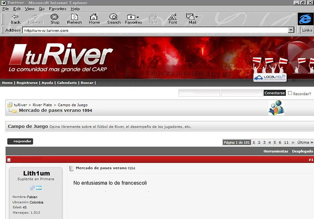The width and height of the screenshot is (314, 219).
Task: Open the File menu
Action: point(5,9)
